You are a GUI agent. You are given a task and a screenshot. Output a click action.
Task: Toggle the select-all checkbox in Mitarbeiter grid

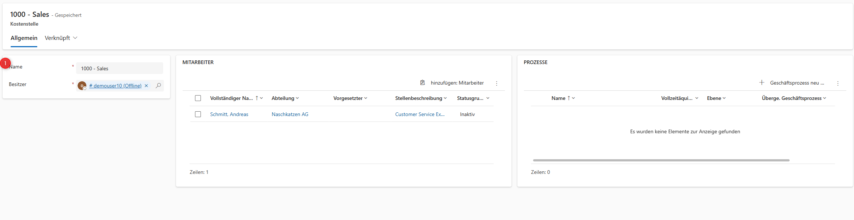click(198, 98)
